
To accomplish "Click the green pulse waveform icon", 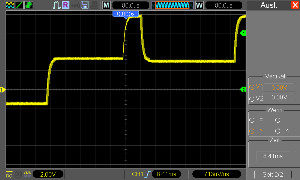I will click(x=28, y=5).
